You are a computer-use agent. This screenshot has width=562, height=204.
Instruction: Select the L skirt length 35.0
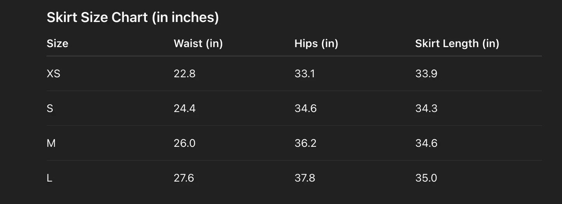(426, 178)
